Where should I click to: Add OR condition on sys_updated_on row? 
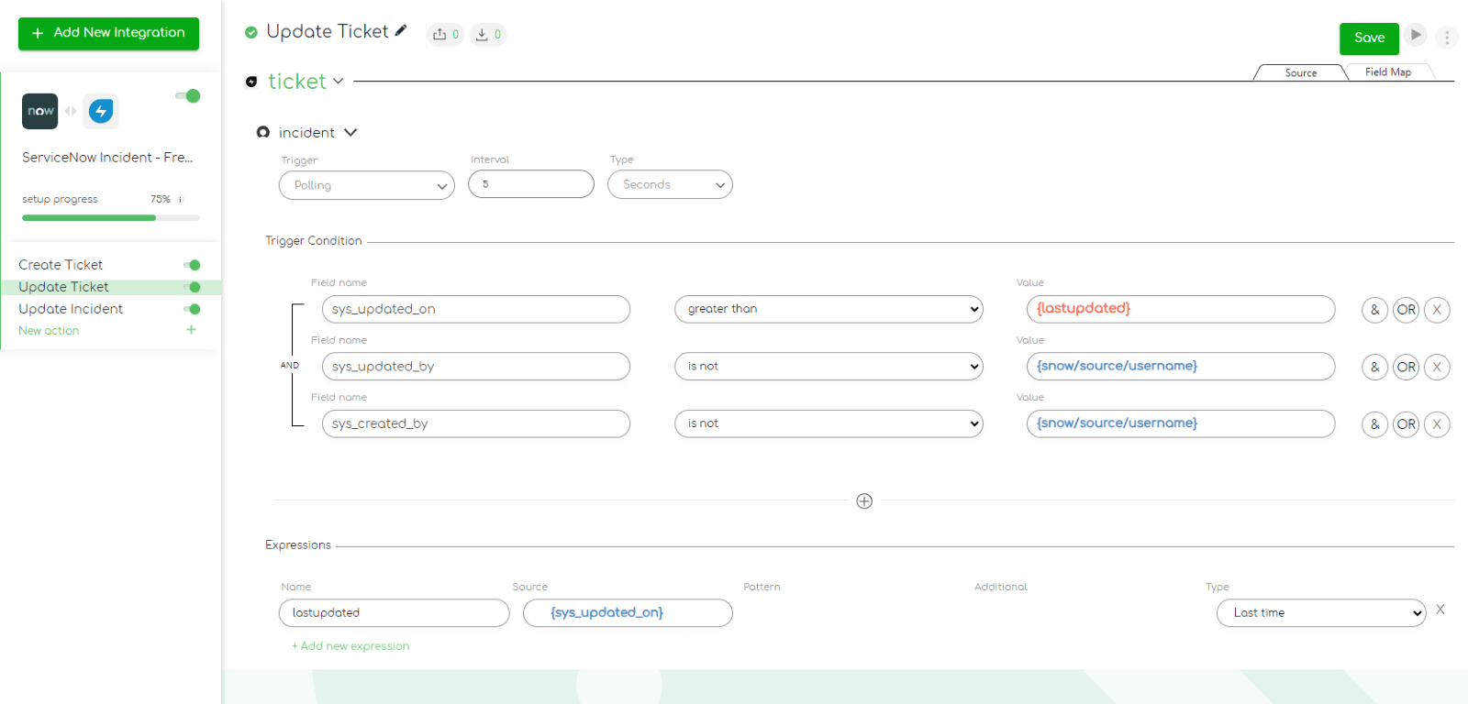point(1406,310)
